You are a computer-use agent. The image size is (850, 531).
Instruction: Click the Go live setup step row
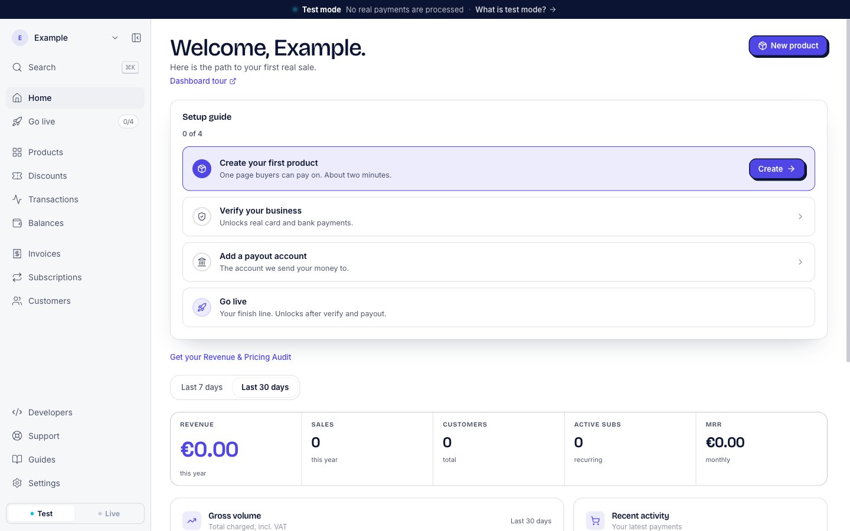point(499,307)
